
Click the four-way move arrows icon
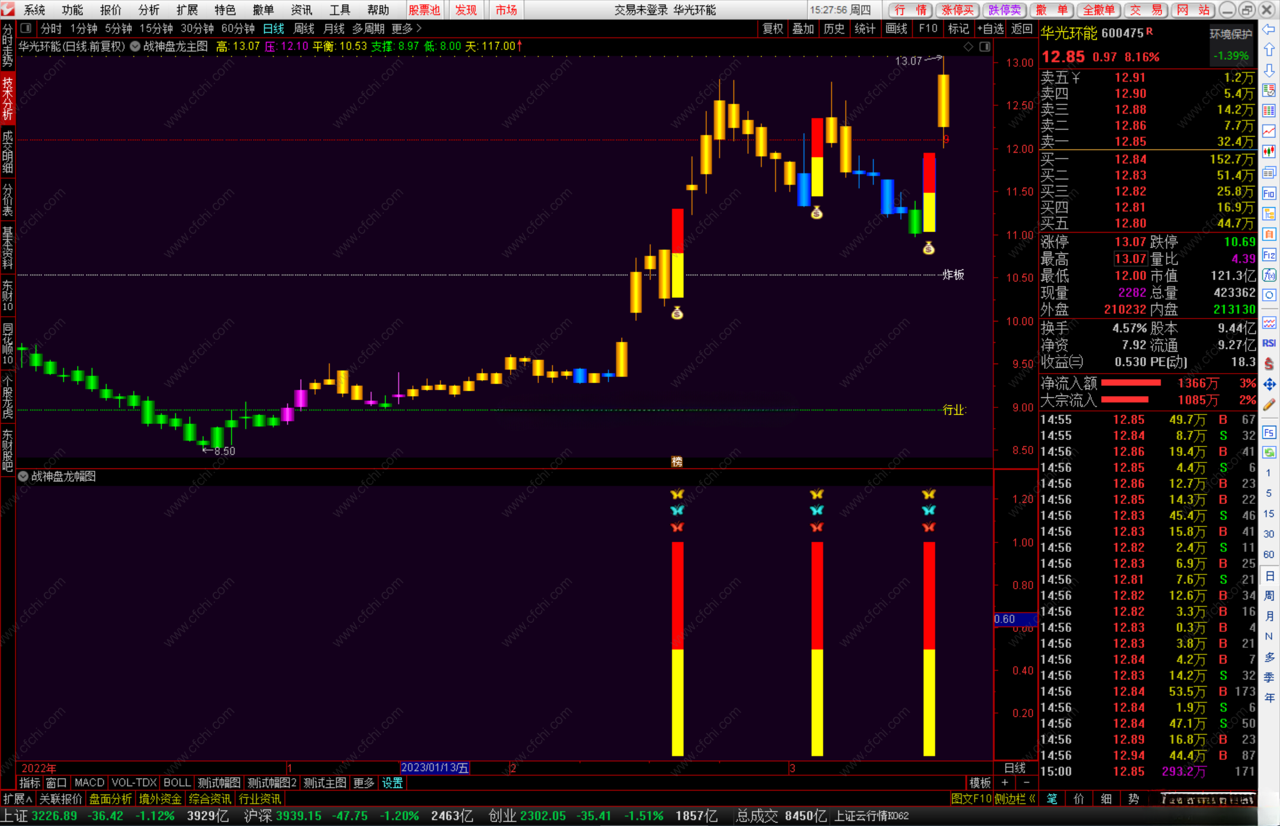(1269, 385)
